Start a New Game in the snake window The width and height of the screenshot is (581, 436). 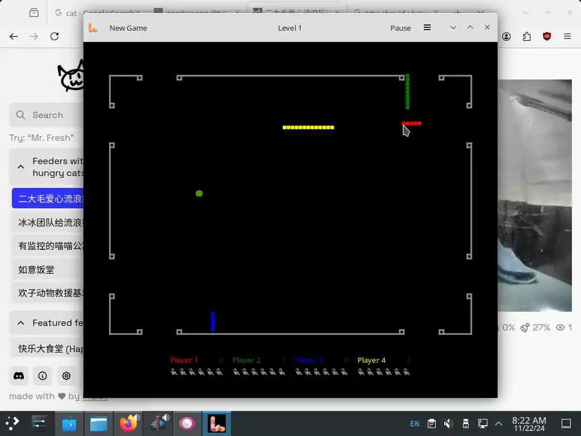tap(128, 28)
